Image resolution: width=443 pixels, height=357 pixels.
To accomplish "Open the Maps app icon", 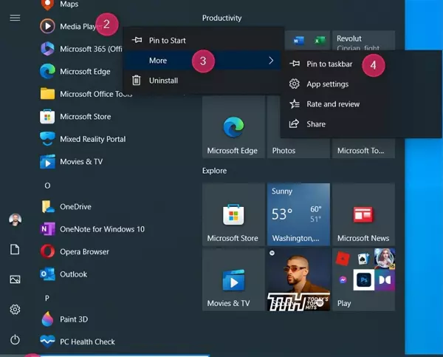I will pyautogui.click(x=47, y=4).
